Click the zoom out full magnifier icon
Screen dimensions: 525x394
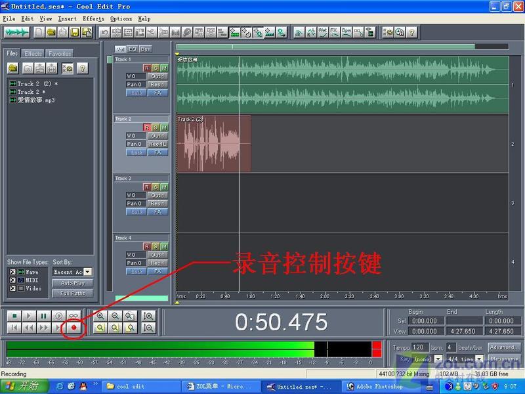point(130,316)
